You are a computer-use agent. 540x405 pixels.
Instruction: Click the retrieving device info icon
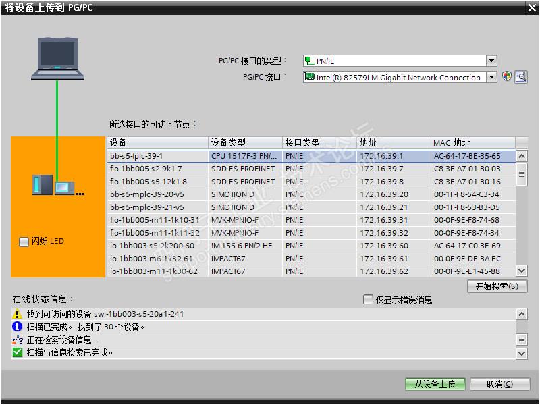pyautogui.click(x=18, y=340)
